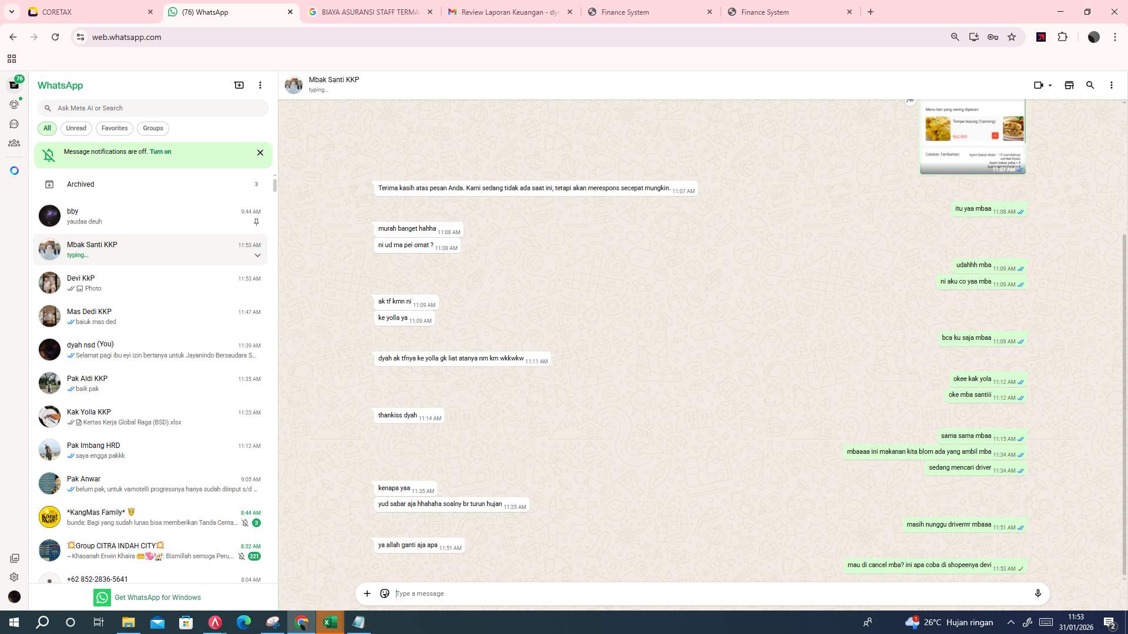
Task: Turn on message notifications
Action: pyautogui.click(x=160, y=151)
